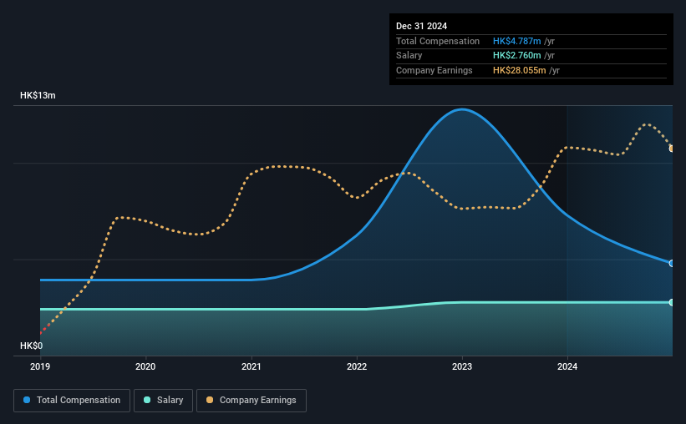Click the HK$0 y-axis label
Image resolution: width=686 pixels, height=424 pixels.
click(32, 346)
